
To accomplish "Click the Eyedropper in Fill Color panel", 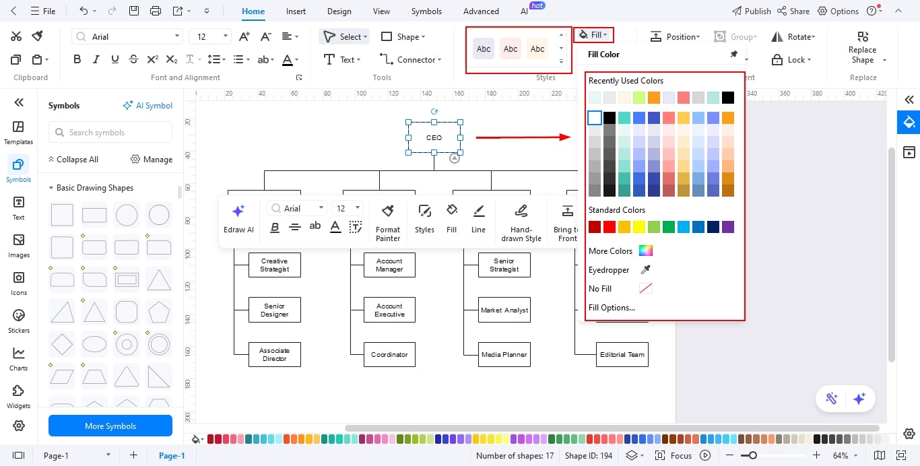I will (x=644, y=269).
